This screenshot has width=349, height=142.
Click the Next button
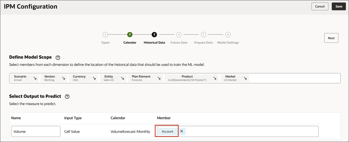(x=331, y=38)
